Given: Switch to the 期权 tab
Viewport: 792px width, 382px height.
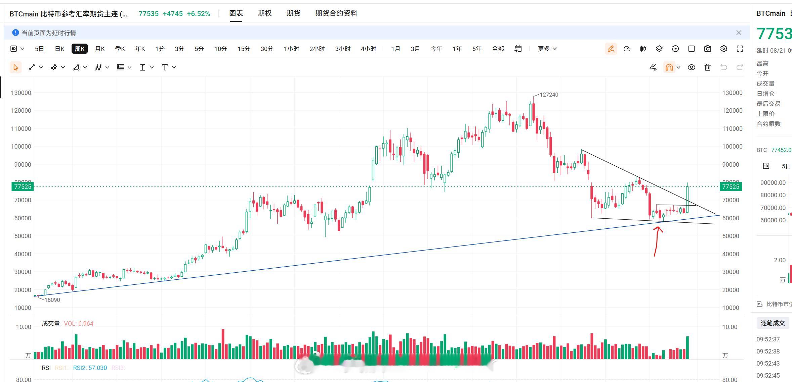Looking at the screenshot, I should [265, 13].
